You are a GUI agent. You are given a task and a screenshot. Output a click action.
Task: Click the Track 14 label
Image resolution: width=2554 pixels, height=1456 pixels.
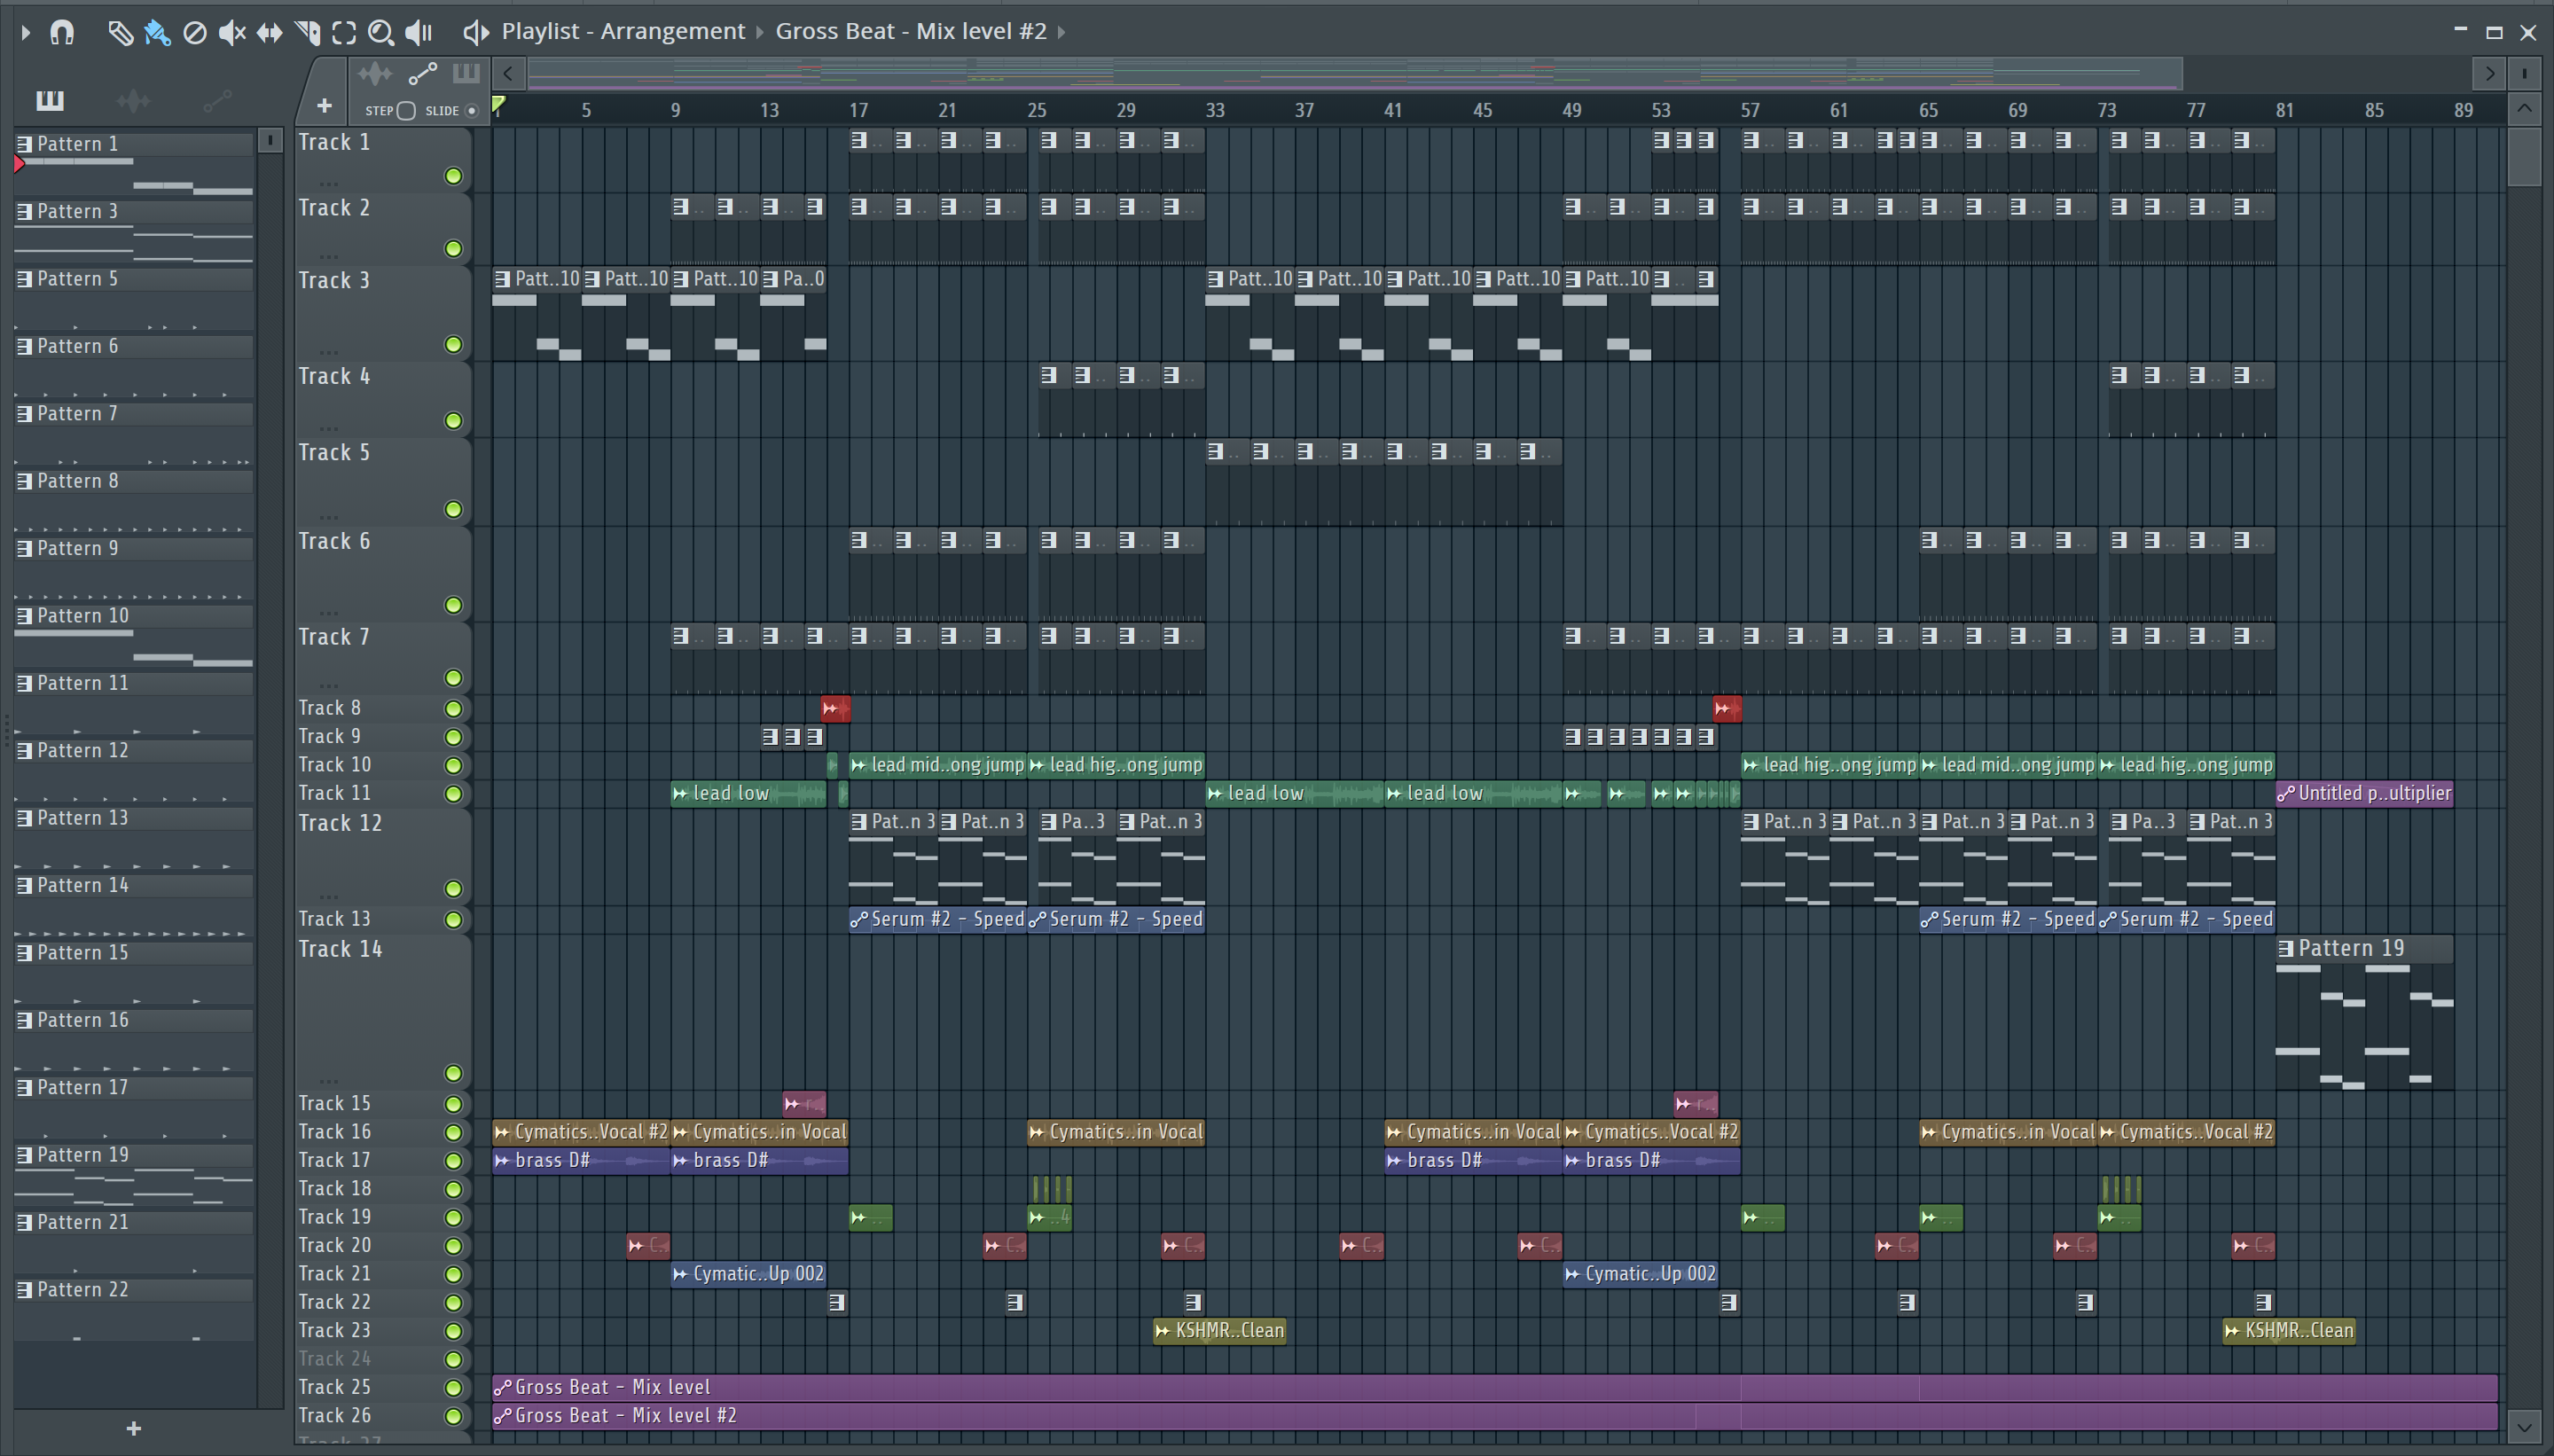[x=340, y=948]
